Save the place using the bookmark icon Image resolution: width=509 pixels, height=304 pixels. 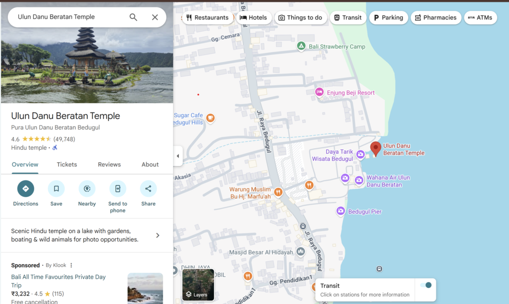tap(56, 188)
